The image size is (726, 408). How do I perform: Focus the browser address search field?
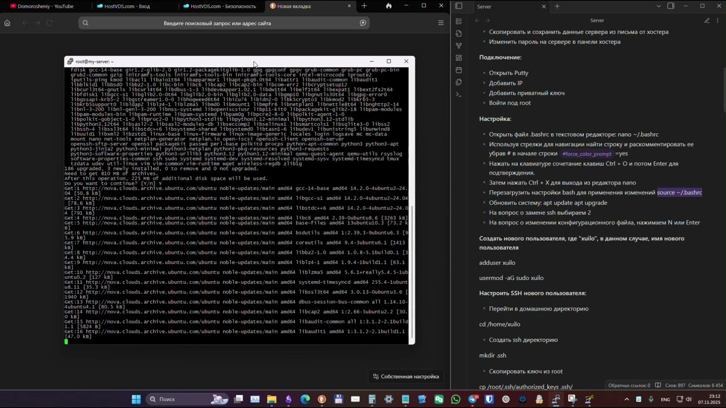[x=224, y=23]
